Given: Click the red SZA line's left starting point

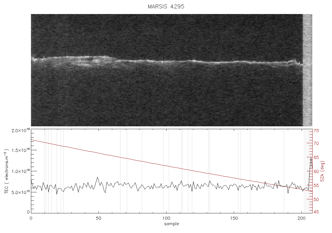Looking at the screenshot, I should [31, 140].
